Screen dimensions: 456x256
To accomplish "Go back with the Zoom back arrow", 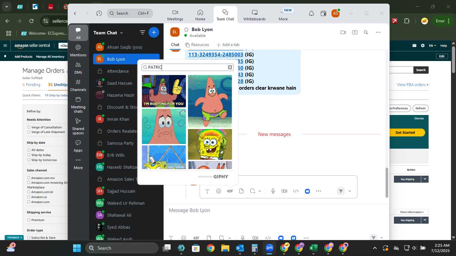I will tap(75, 13).
